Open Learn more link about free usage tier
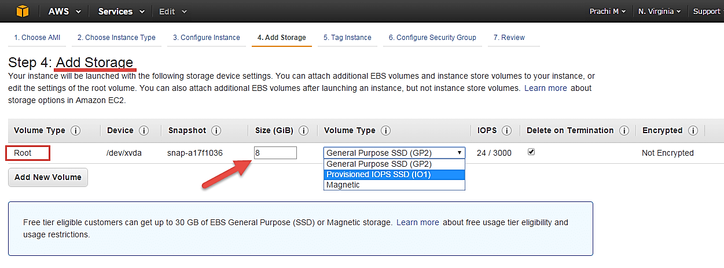The height and width of the screenshot is (268, 724). tap(417, 222)
